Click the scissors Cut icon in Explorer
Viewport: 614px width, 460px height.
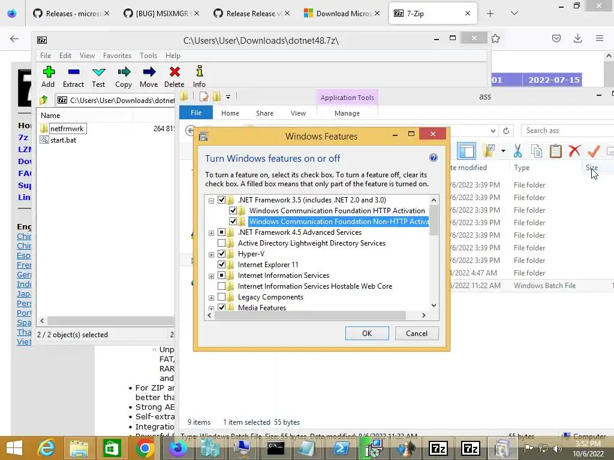(x=517, y=150)
